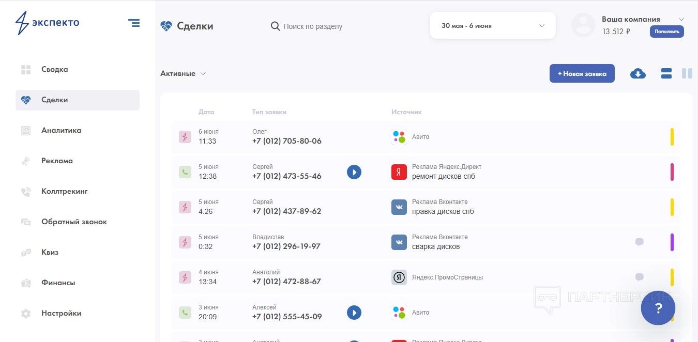Play call recording for +7 (012) 555-45-09
698x342 pixels.
pyautogui.click(x=354, y=313)
